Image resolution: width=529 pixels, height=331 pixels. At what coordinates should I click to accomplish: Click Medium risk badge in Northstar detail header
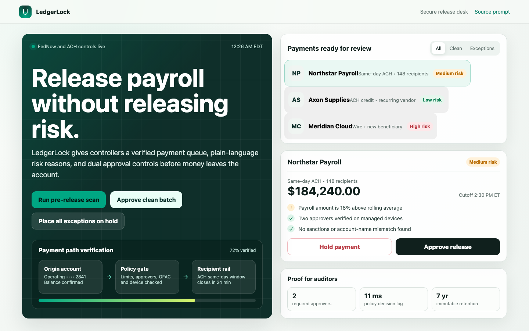coord(483,162)
